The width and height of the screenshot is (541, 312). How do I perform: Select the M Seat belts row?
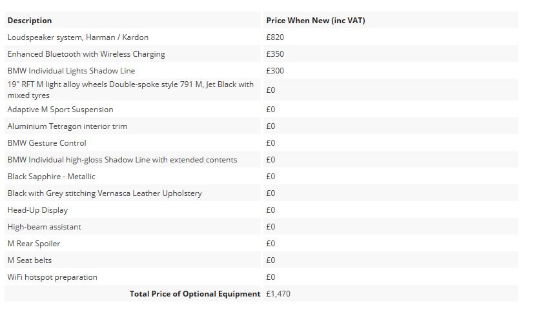(261, 260)
